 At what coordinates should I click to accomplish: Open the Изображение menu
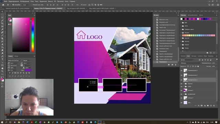tap(24, 1)
